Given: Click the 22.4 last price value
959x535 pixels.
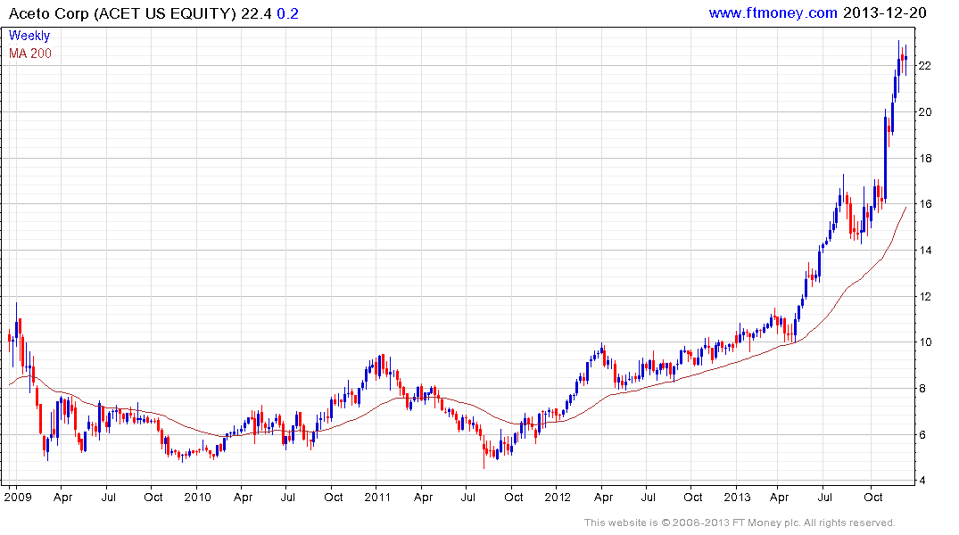Looking at the screenshot, I should [256, 13].
